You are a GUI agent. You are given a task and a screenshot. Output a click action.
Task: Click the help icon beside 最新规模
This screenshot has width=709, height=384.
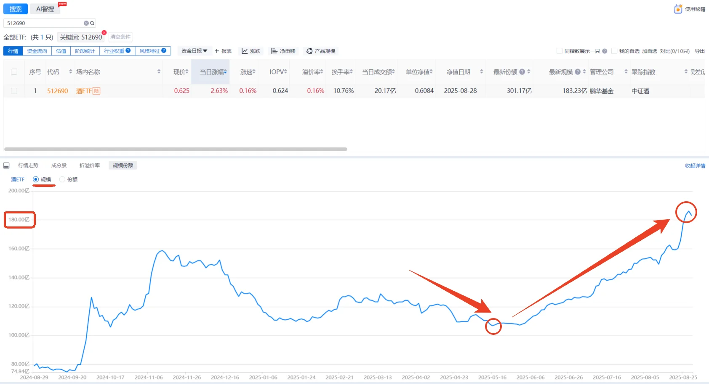(578, 72)
